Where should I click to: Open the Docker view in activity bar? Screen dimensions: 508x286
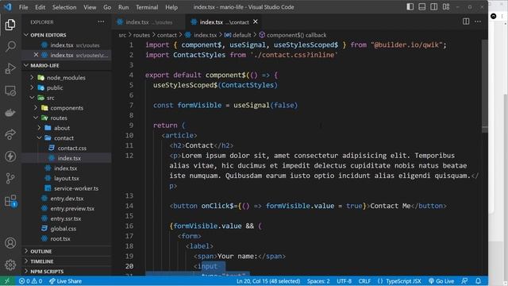pos(10,113)
